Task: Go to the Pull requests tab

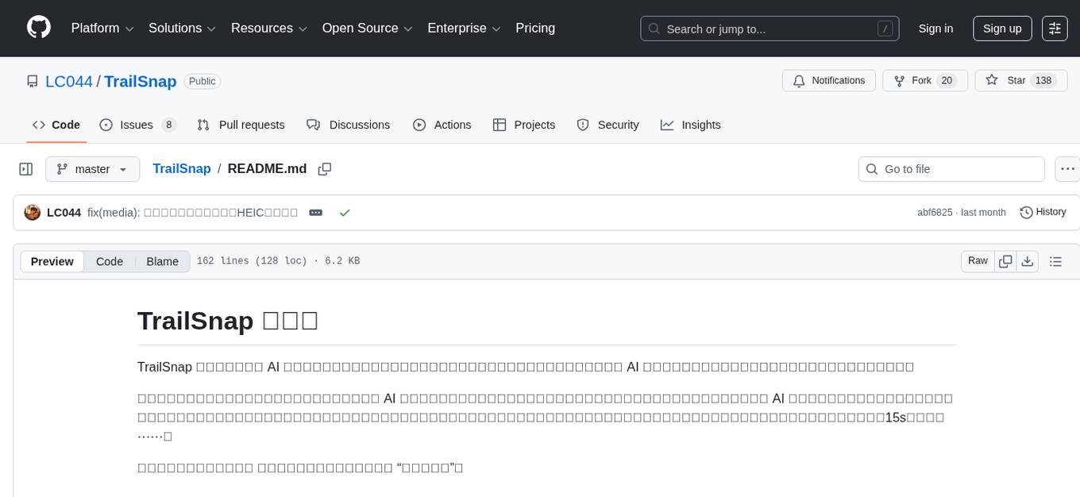Action: 241,125
